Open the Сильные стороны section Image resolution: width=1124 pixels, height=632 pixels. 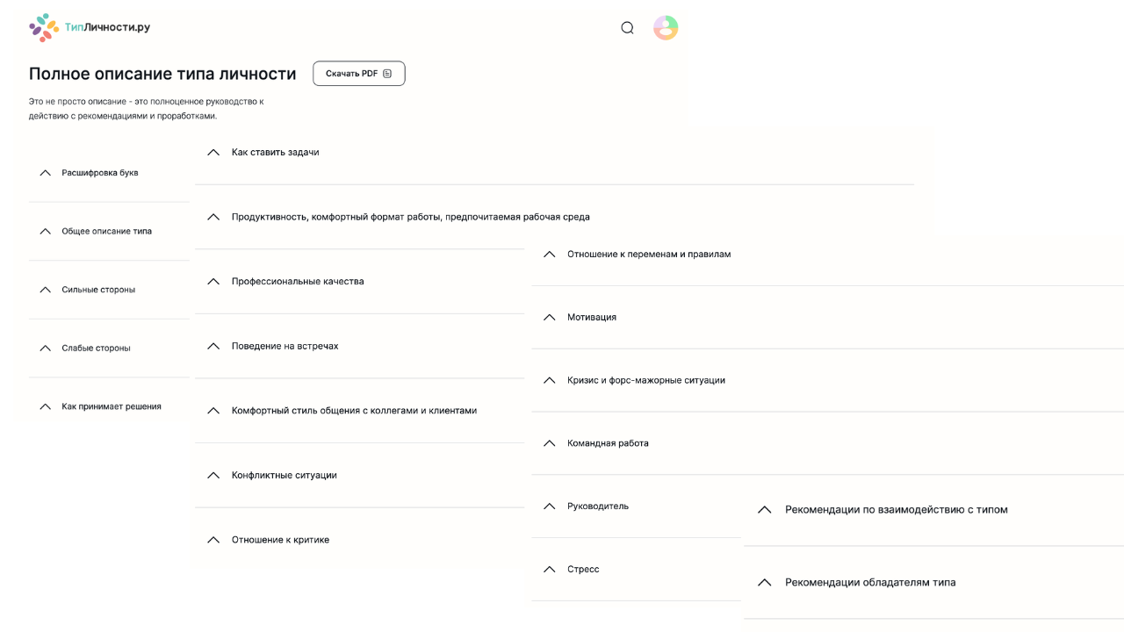[98, 290]
